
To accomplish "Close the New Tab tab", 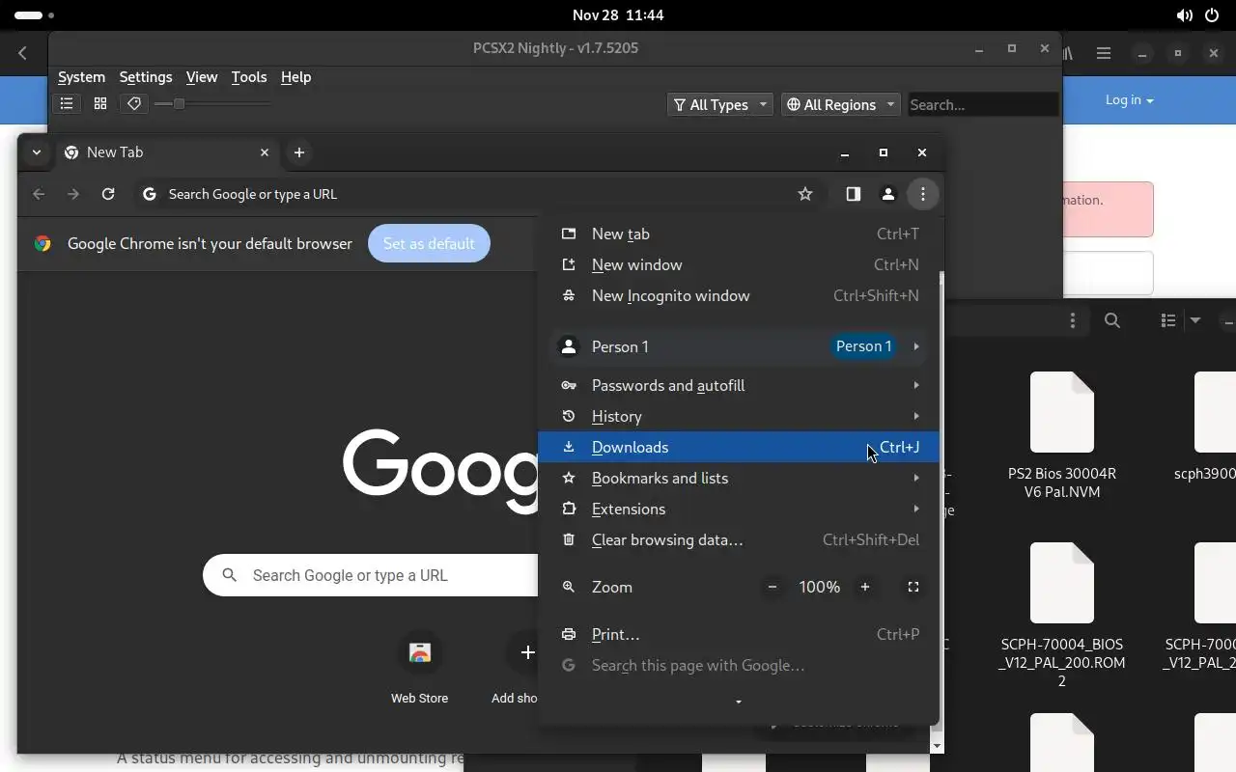I will (x=265, y=152).
